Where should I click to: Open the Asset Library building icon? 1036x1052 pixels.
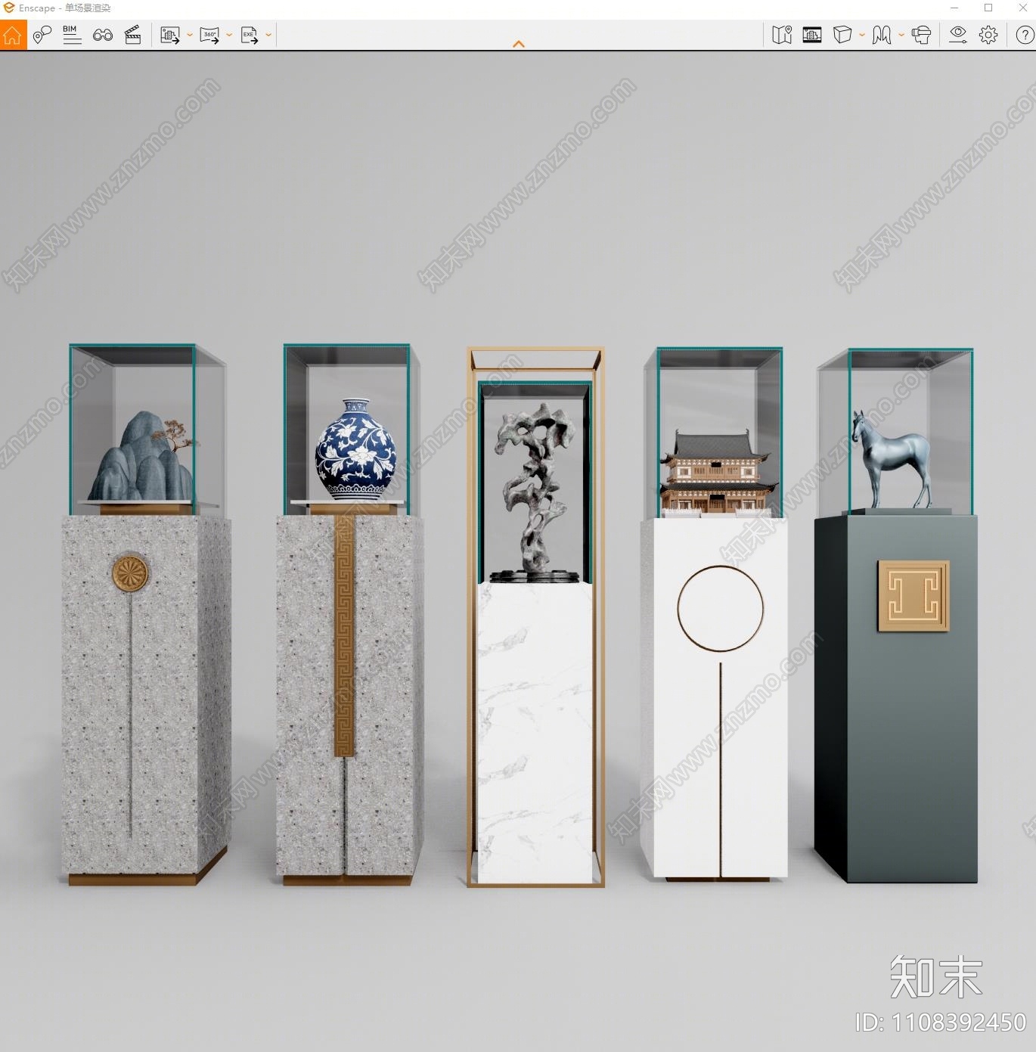click(x=812, y=35)
